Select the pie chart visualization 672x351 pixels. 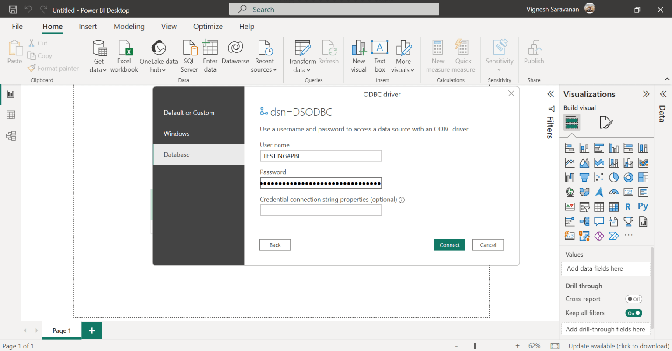pos(614,177)
